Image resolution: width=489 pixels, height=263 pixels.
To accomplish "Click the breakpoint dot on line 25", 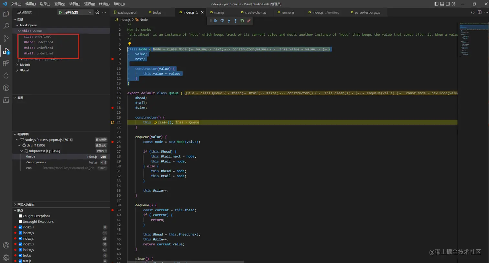I will click(112, 142).
